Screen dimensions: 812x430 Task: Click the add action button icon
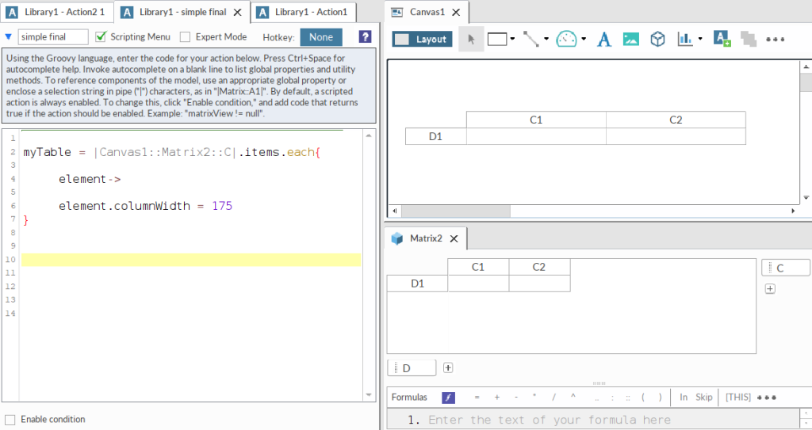coord(722,40)
